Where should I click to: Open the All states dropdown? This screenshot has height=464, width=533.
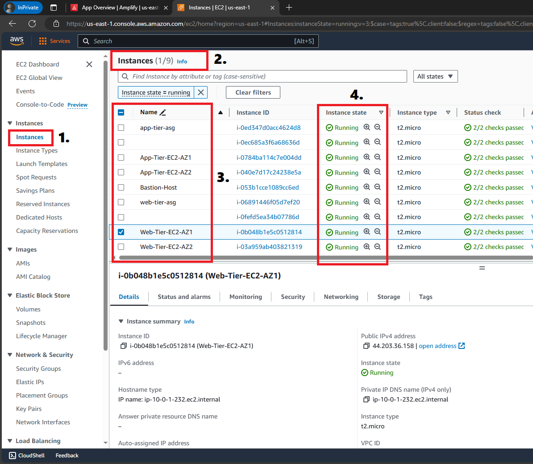point(435,76)
